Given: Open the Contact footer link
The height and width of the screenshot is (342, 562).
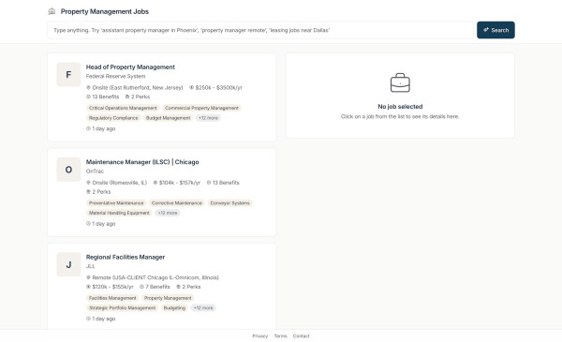Looking at the screenshot, I should 301,335.
